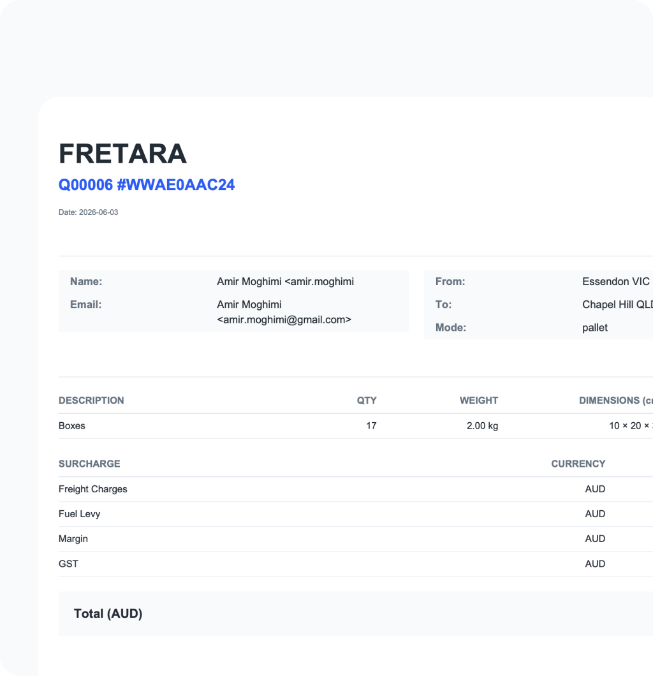Click the DESCRIPTION column header
The image size is (653, 676).
pos(91,400)
